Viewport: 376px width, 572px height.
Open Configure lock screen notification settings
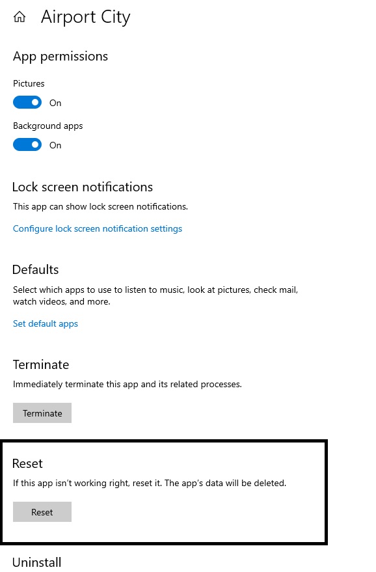click(x=98, y=228)
